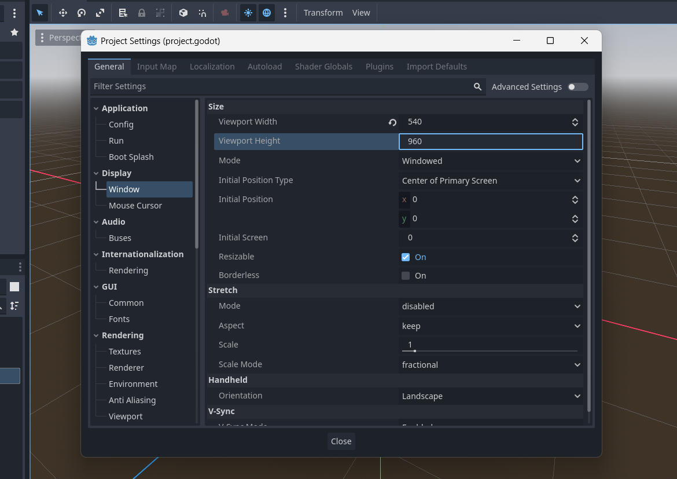Switch to the Autoload tab
677x479 pixels.
click(264, 67)
